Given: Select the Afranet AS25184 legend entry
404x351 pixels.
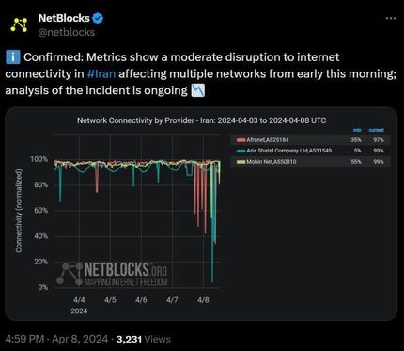Looking at the screenshot, I should 310,140.
